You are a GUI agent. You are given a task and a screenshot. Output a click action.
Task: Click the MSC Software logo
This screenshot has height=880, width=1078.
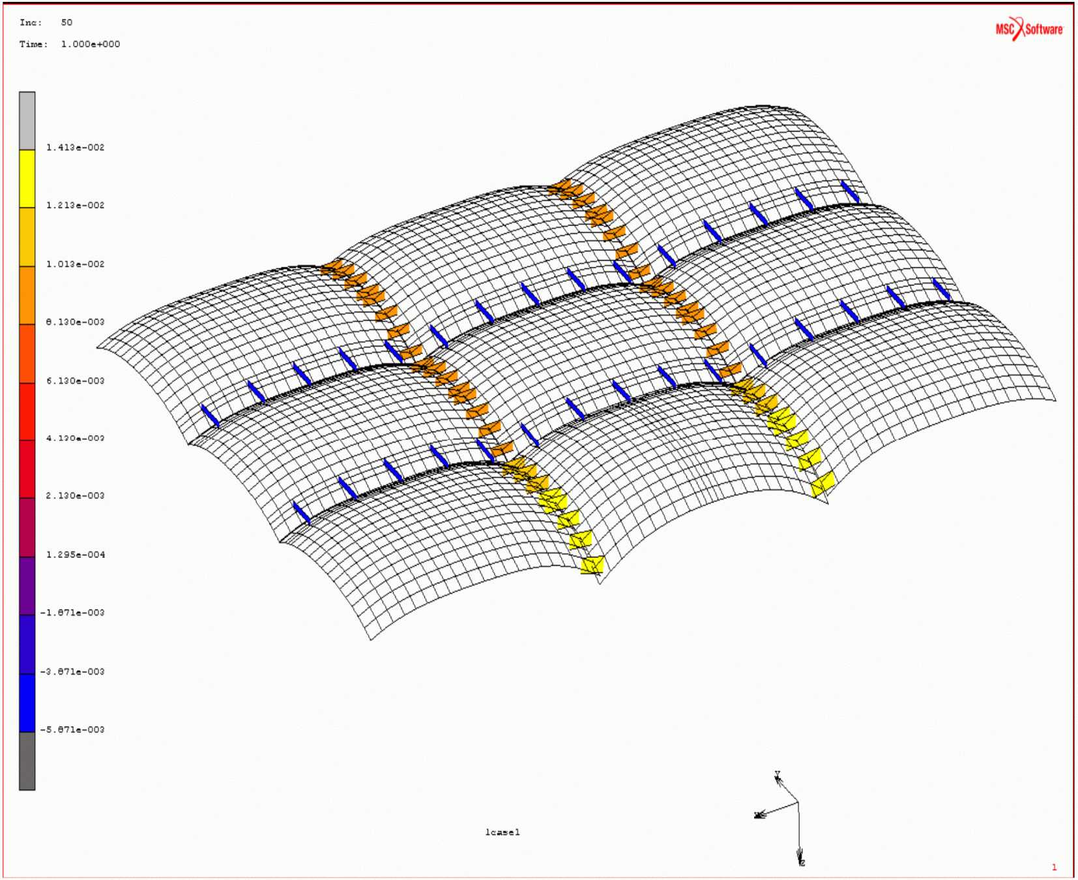tap(1029, 29)
